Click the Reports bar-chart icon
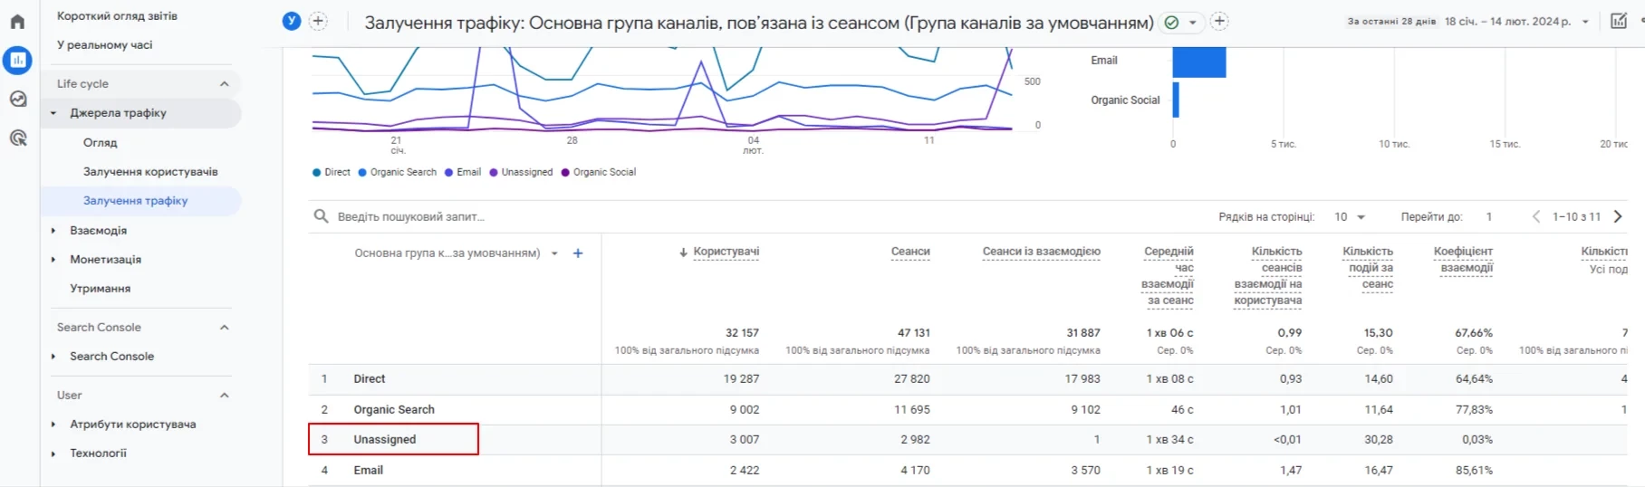The height and width of the screenshot is (487, 1645). [x=17, y=61]
